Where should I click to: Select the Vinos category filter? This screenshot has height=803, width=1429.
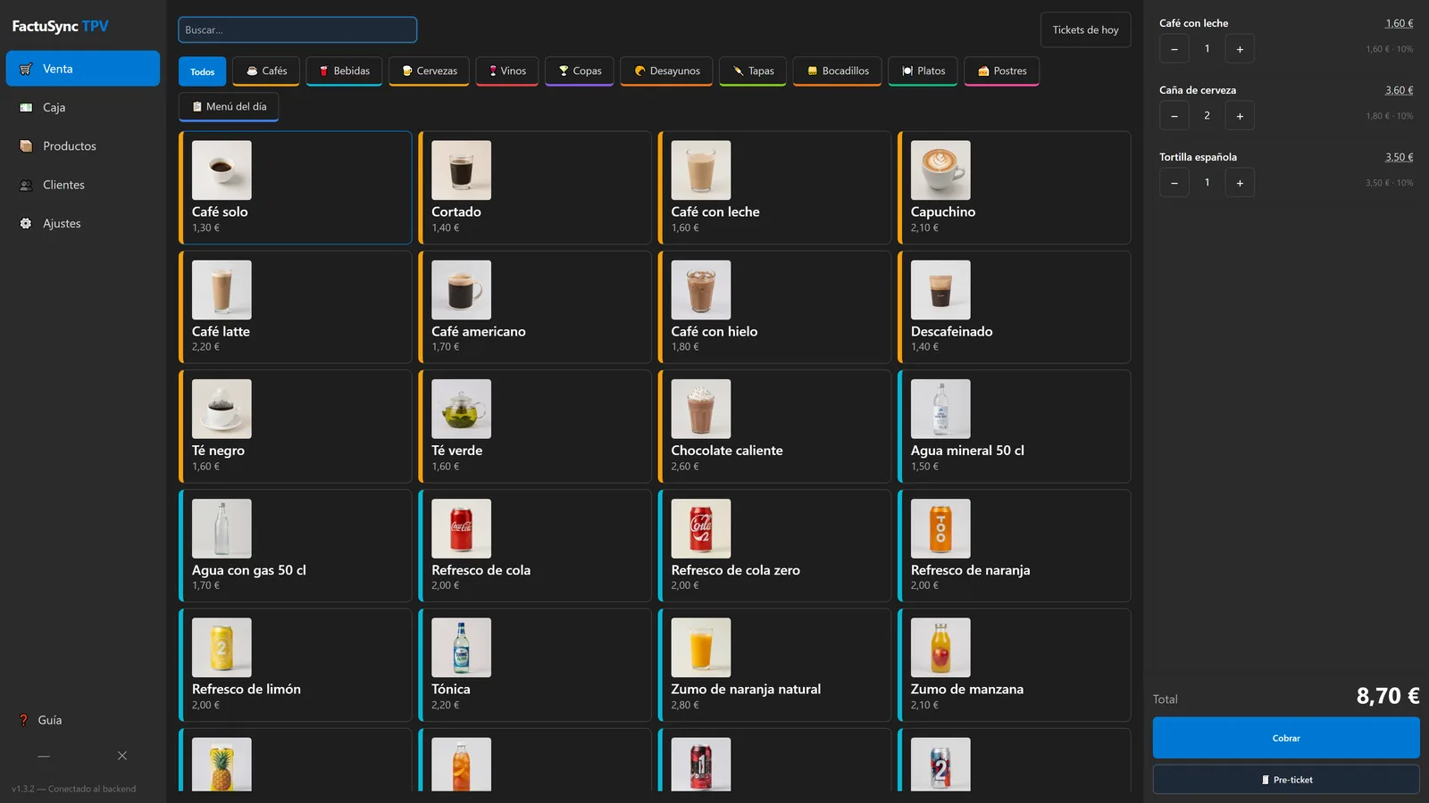(507, 71)
